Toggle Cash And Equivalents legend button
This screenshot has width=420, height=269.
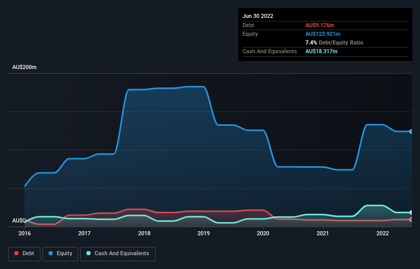pos(118,254)
